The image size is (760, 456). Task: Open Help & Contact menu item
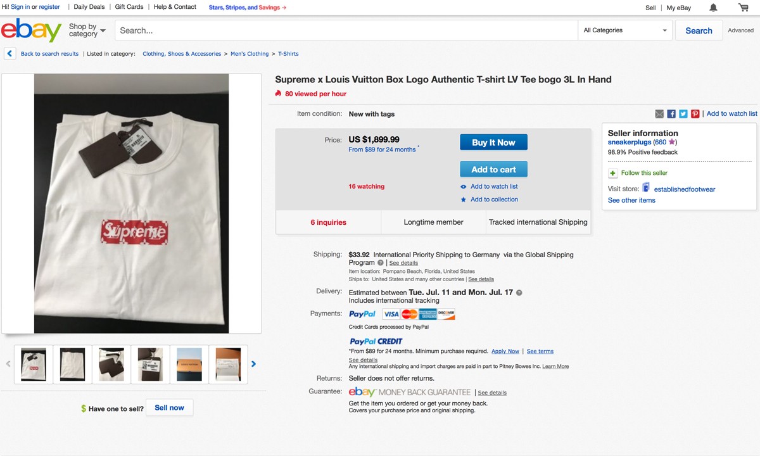click(x=175, y=7)
